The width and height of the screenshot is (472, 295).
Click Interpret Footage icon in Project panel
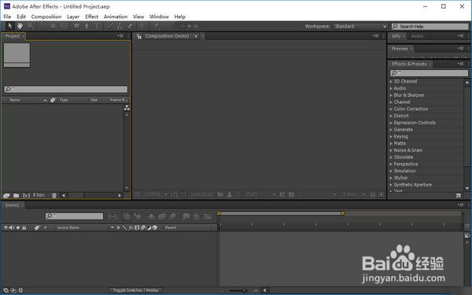point(6,195)
